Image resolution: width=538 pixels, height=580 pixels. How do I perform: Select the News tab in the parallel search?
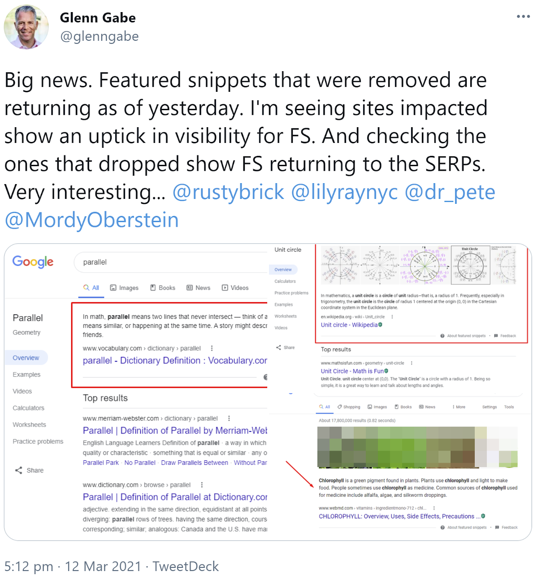point(198,288)
